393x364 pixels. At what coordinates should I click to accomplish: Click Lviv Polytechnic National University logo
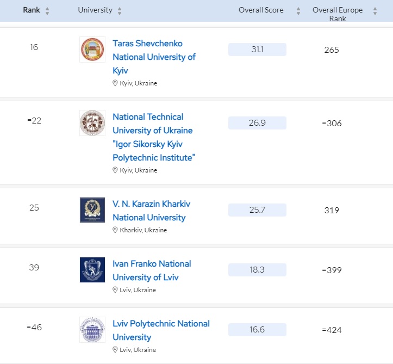pyautogui.click(x=92, y=330)
